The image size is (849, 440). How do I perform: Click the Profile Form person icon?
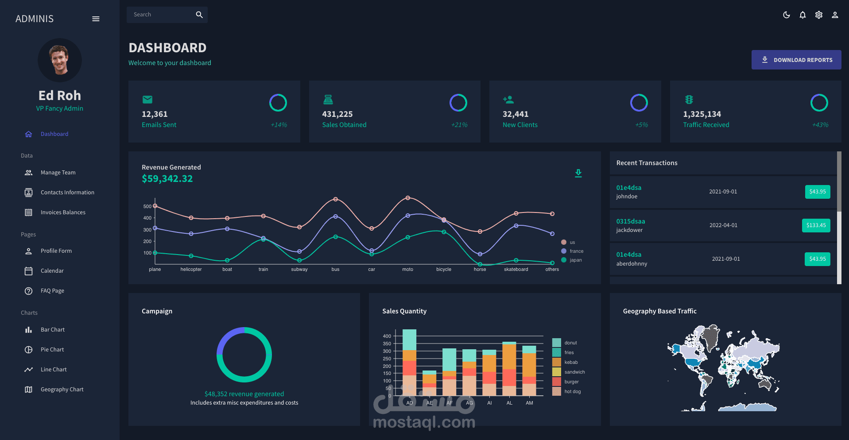28,251
